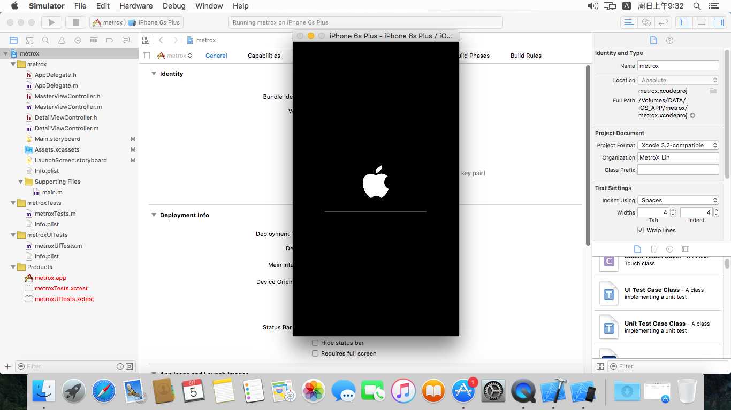
Task: Reveal project path in Finder arrow
Action: point(692,115)
